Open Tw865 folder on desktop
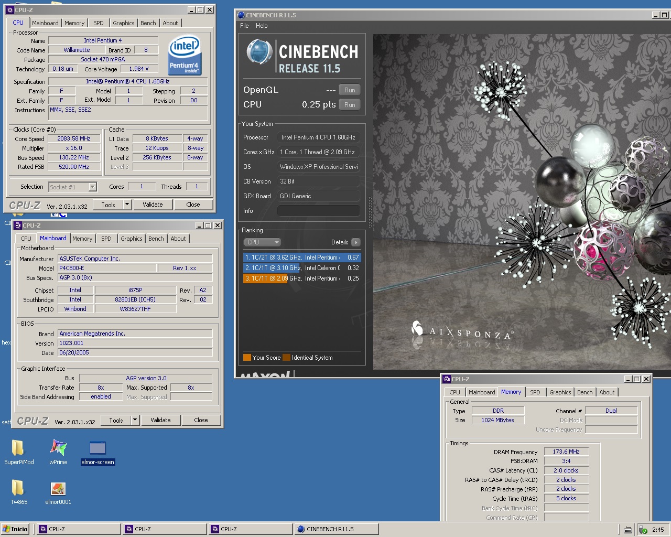The height and width of the screenshot is (537, 671). (18, 492)
